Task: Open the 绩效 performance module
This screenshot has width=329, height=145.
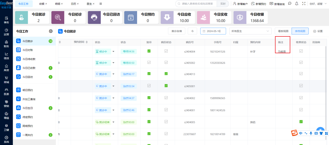Action: point(6,56)
